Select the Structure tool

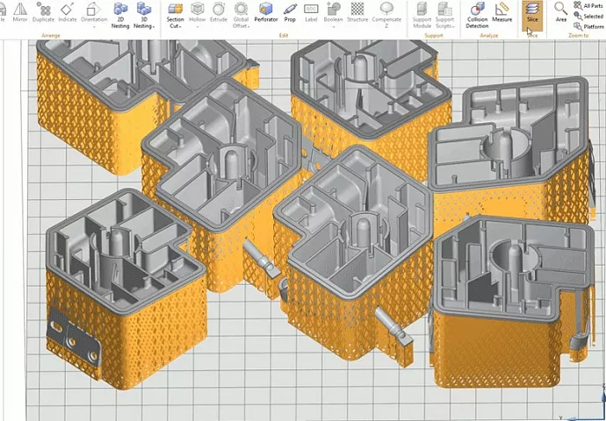(357, 11)
